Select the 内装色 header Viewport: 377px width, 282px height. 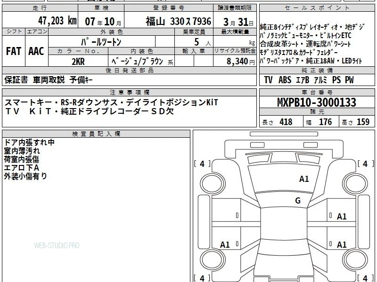coord(141,51)
